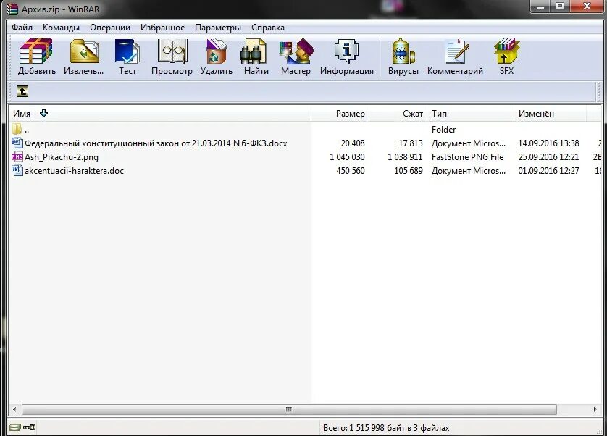Viewport: 607px width, 436px height.
Task: Open the Избранное menu
Action: [x=162, y=28]
